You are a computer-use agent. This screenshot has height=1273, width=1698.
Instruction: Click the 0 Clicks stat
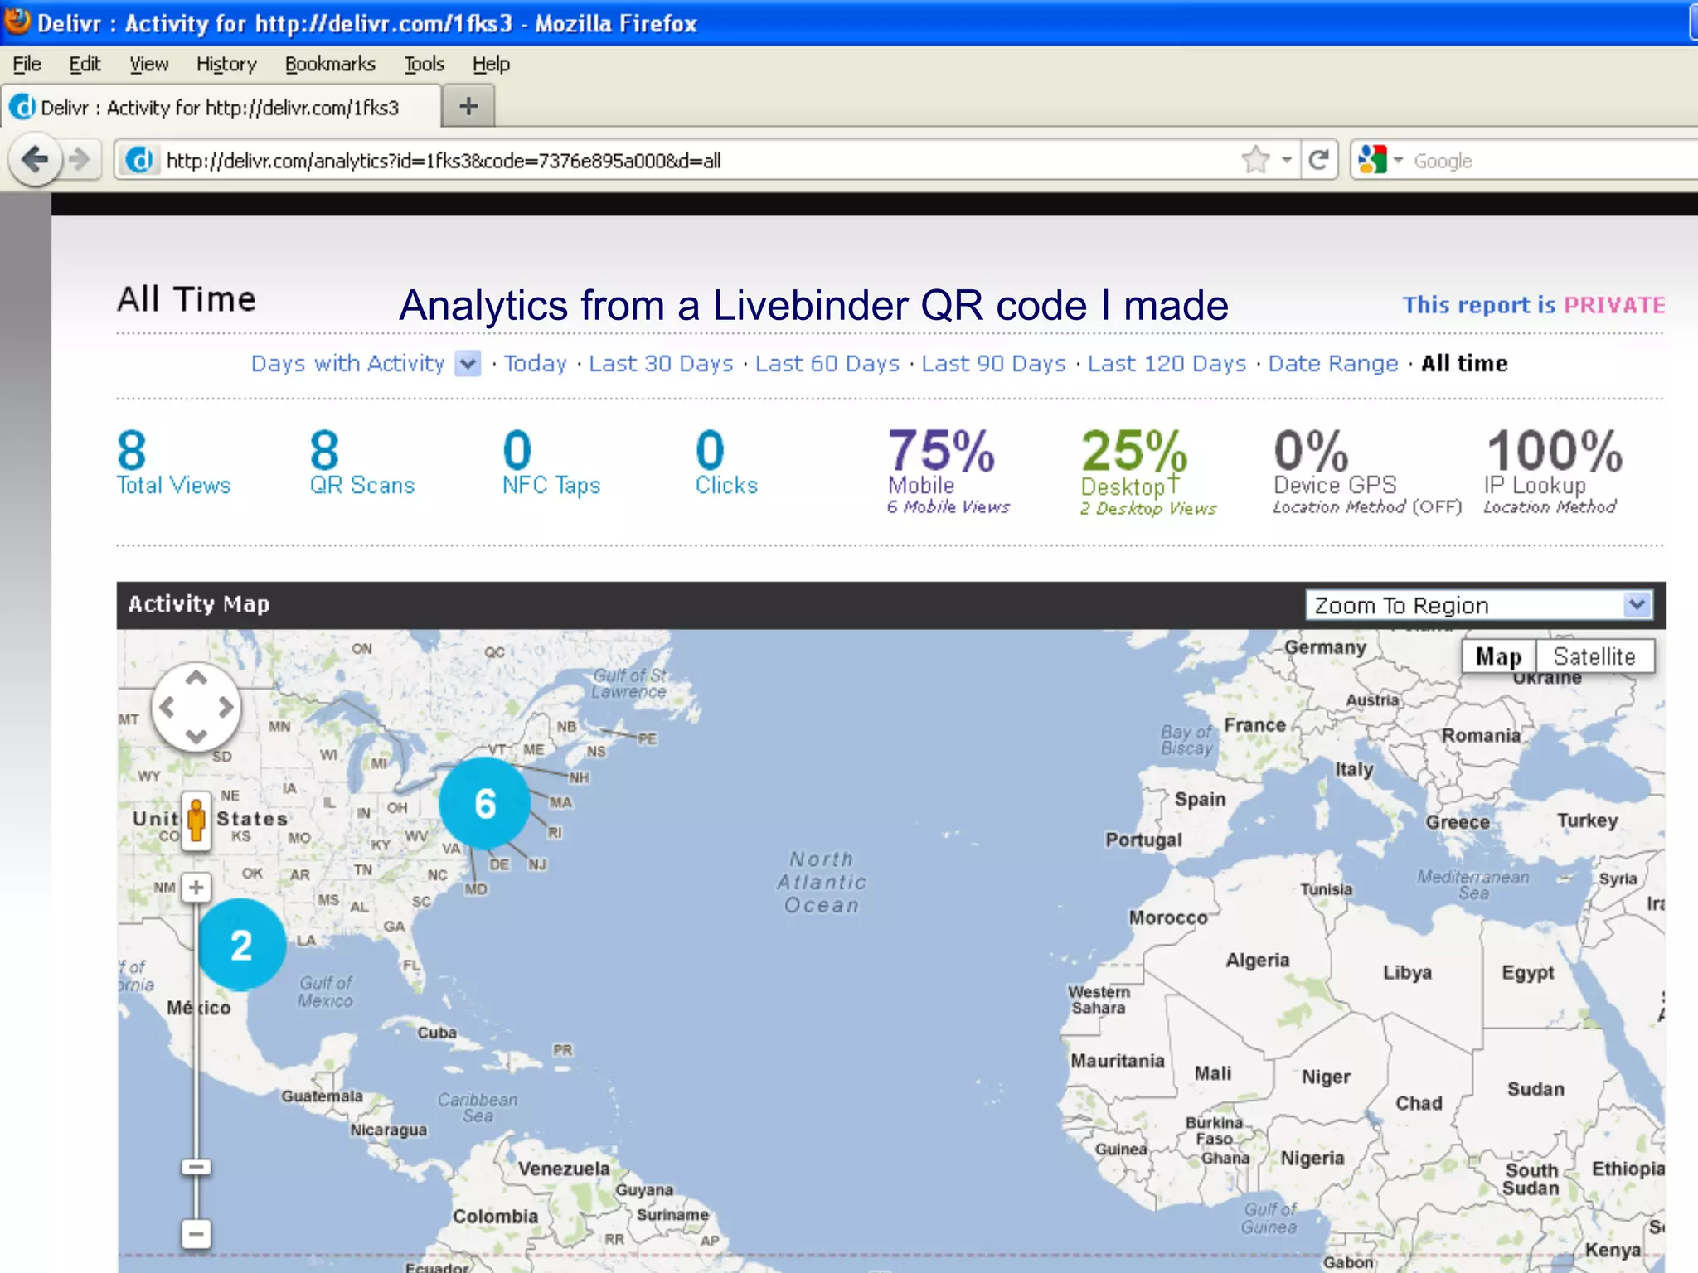click(x=726, y=462)
